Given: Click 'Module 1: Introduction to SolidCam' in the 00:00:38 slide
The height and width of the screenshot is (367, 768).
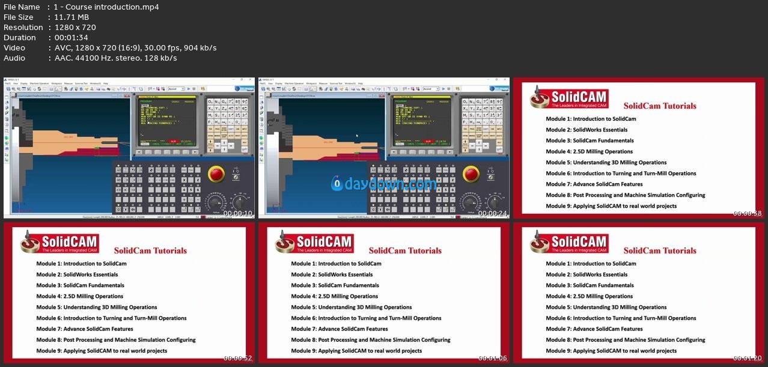Looking at the screenshot, I should 591,119.
